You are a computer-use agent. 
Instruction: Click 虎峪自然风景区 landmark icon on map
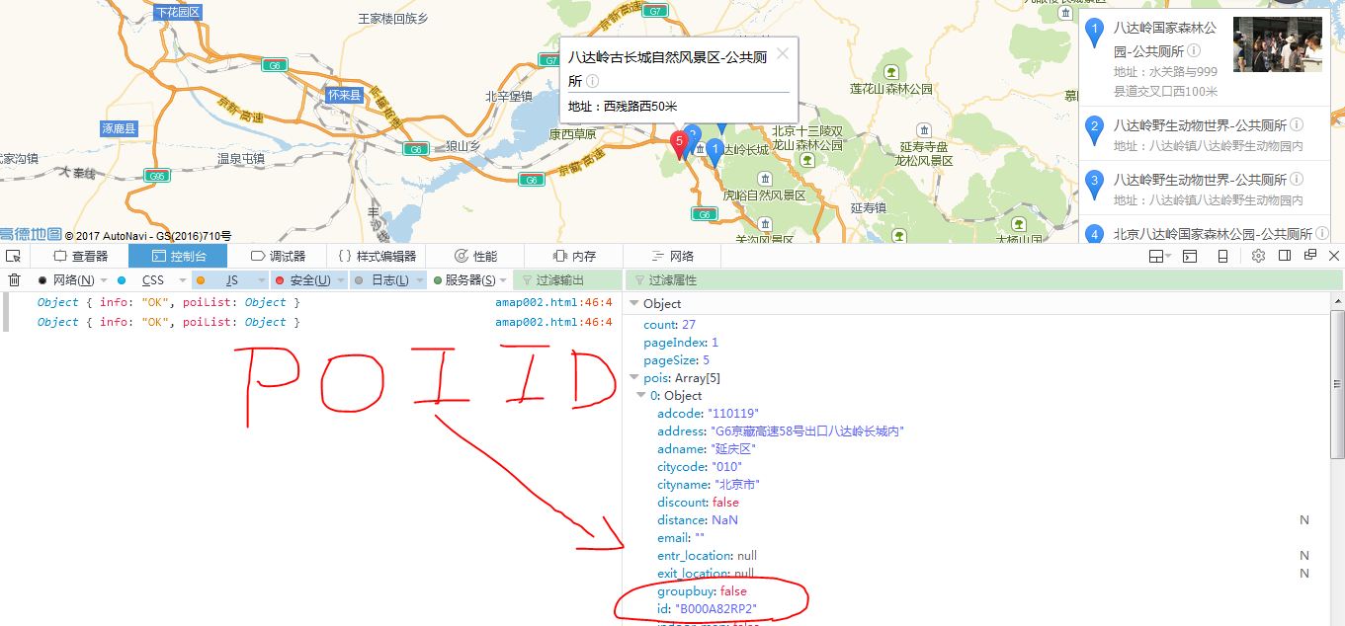765,179
